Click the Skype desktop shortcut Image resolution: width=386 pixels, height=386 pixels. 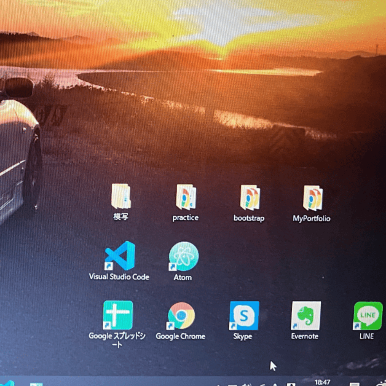coord(244,320)
